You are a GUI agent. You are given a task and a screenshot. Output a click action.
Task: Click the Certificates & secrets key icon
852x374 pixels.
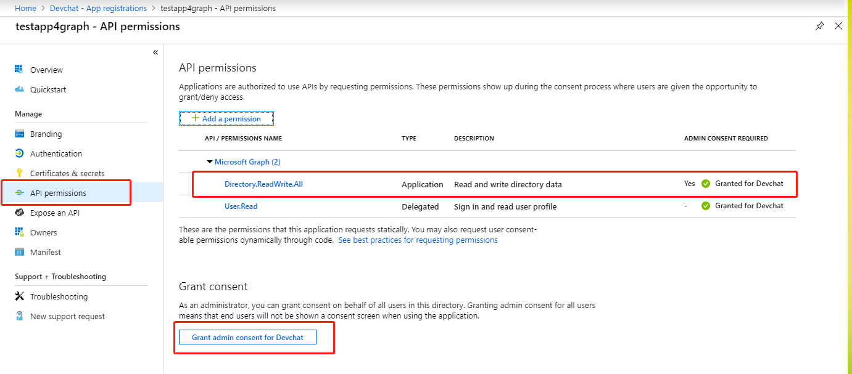click(19, 173)
